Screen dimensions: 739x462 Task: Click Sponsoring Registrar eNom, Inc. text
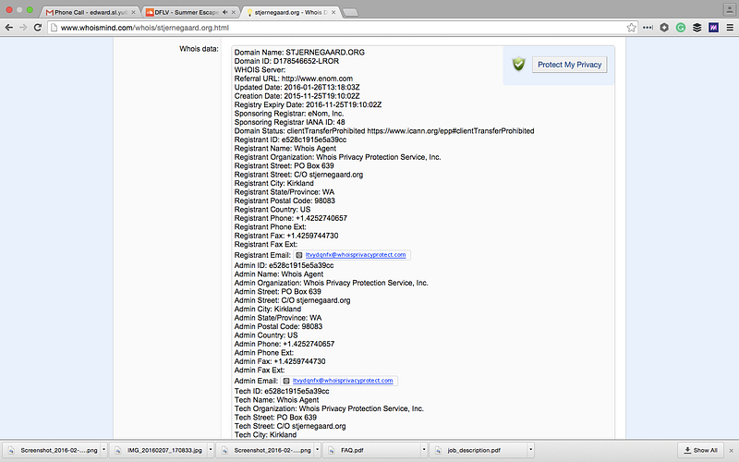pyautogui.click(x=289, y=114)
